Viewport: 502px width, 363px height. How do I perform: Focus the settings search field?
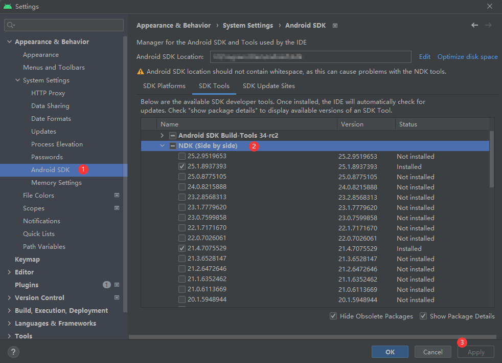click(x=64, y=25)
